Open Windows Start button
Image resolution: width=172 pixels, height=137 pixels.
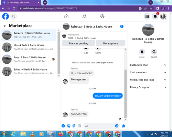tap(4, 134)
